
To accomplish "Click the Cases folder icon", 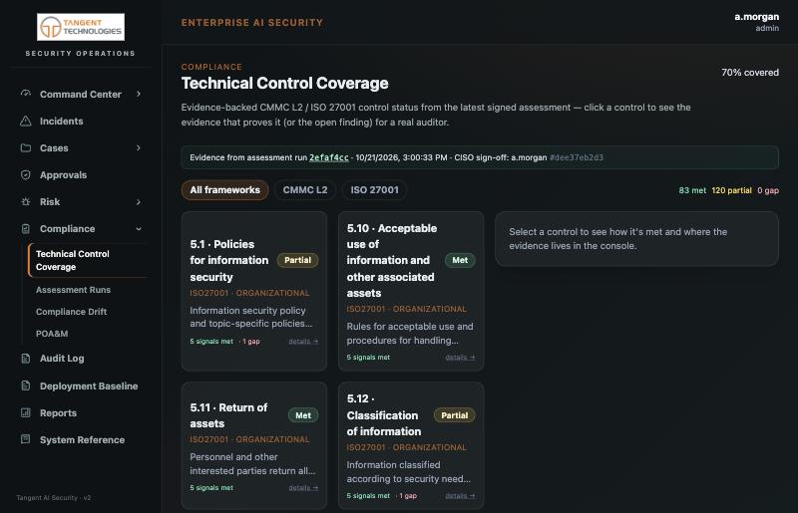I will click(x=26, y=148).
